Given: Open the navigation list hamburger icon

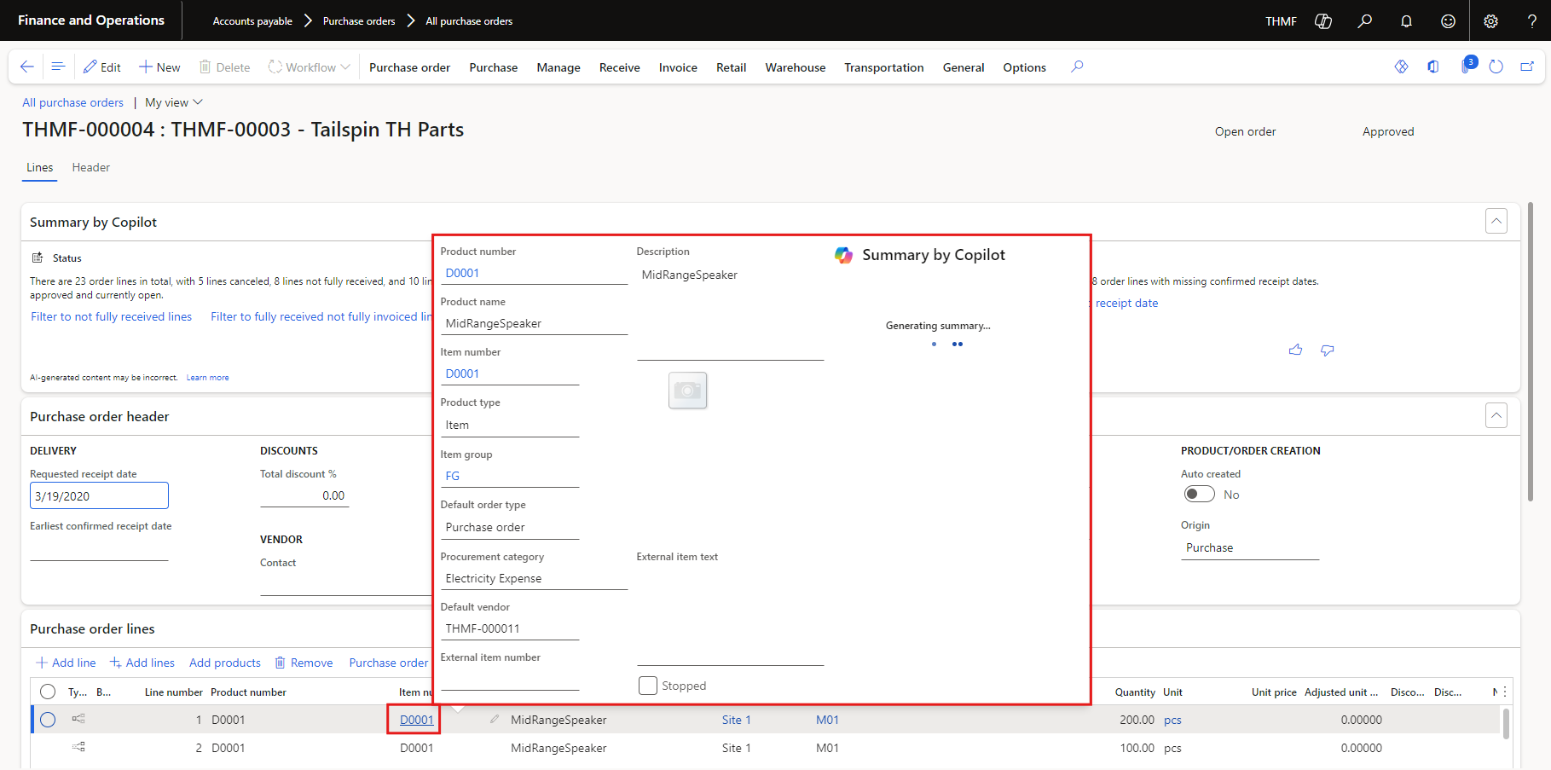Looking at the screenshot, I should tap(58, 67).
